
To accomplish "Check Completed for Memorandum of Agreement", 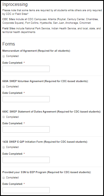I will [x=4, y=56].
